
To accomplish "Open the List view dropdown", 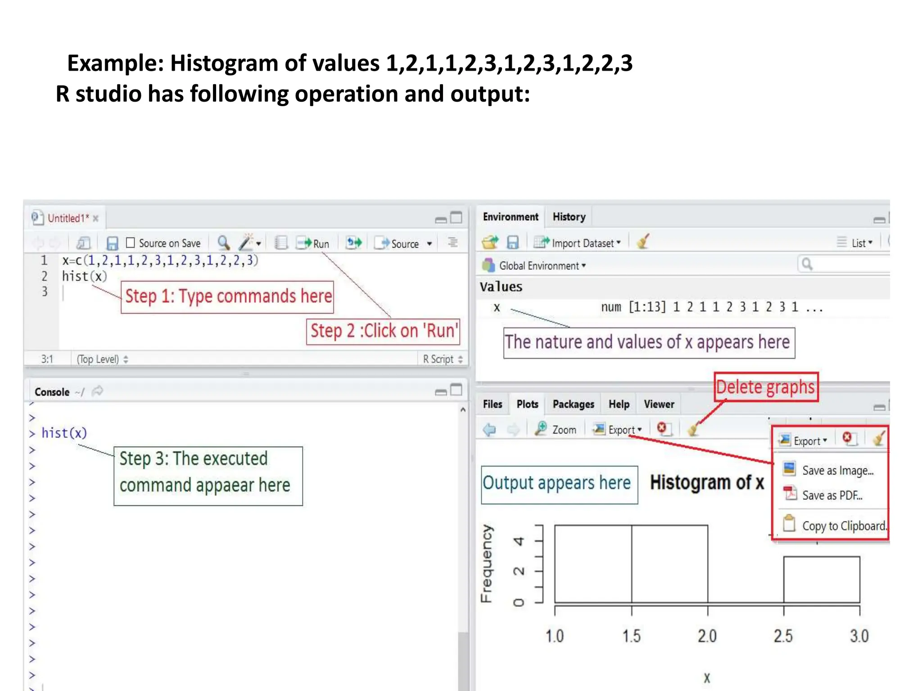I will tap(861, 243).
